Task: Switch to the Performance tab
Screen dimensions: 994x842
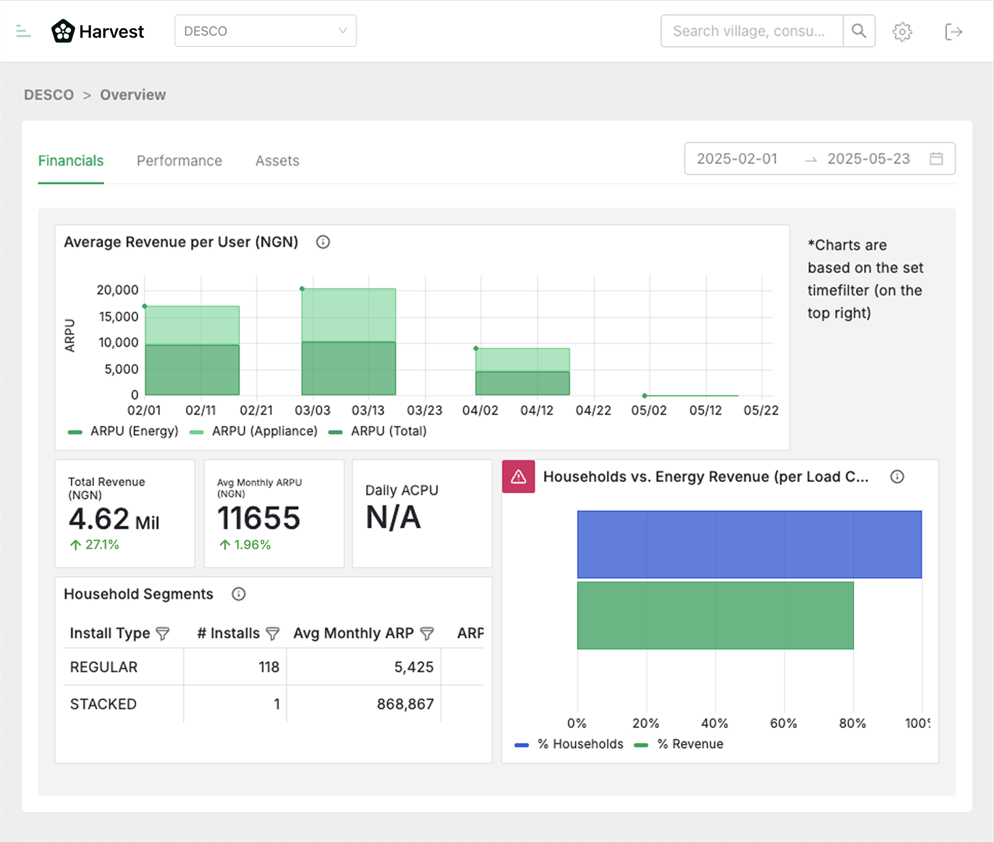Action: 179,161
